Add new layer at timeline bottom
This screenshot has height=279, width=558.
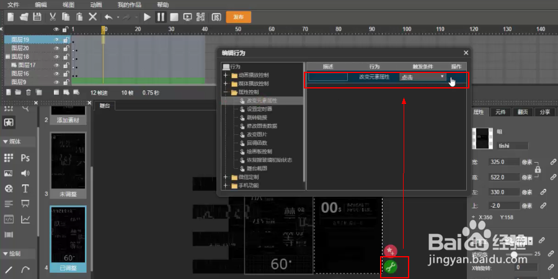coord(9,92)
